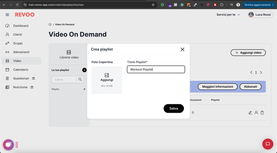The image size is (277, 153).
Task: Open the Luca Rossi profile menu
Action: (x=260, y=14)
